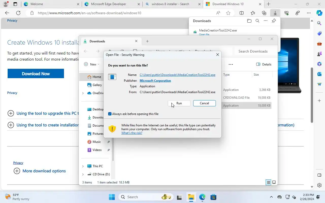
Task: Select Home in File Explorer sidebar
Action: coord(96,77)
